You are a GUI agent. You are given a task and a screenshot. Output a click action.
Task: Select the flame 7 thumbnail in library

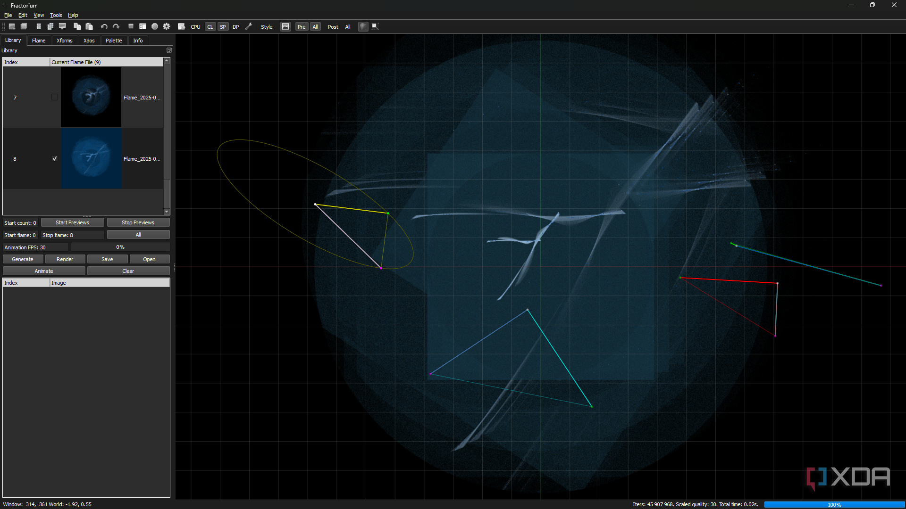(91, 97)
